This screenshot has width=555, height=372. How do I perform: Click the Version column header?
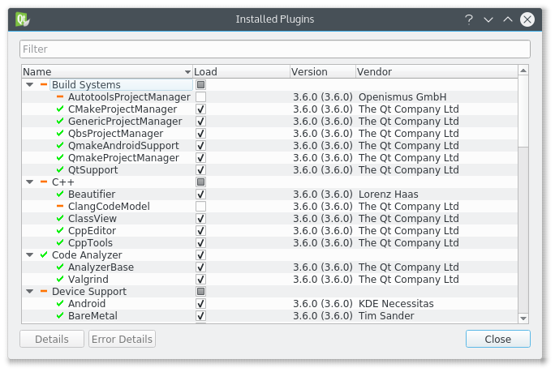[323, 72]
